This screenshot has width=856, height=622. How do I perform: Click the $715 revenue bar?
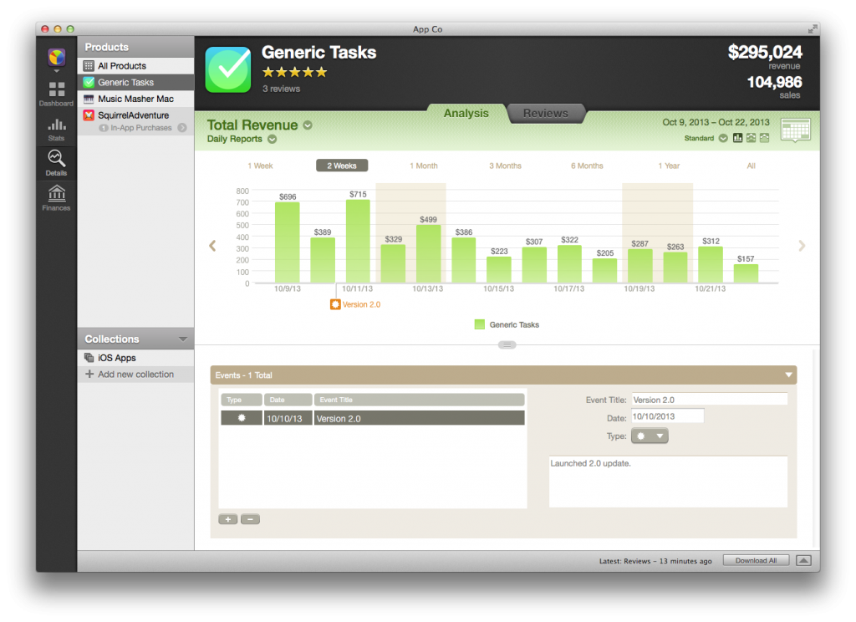click(x=358, y=241)
